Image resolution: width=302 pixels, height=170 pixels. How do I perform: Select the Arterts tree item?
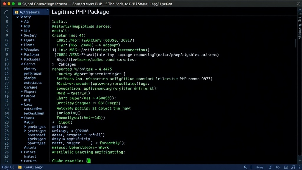[30, 148]
